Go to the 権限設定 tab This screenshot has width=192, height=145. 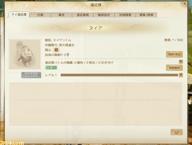104,15
